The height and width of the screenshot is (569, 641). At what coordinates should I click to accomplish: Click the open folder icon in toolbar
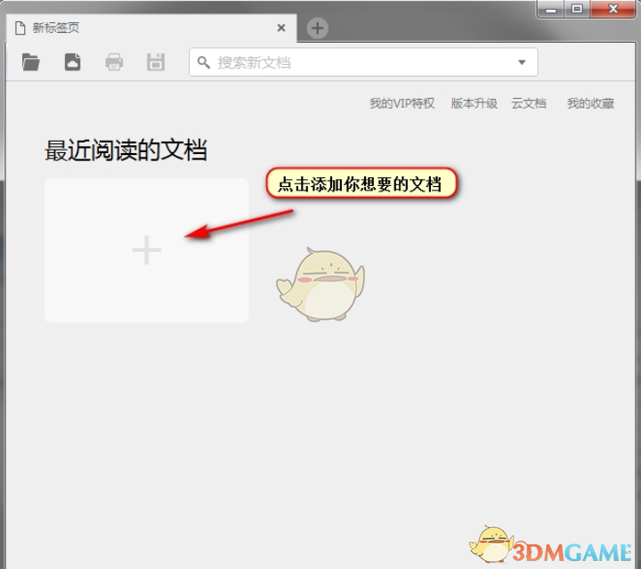point(31,62)
